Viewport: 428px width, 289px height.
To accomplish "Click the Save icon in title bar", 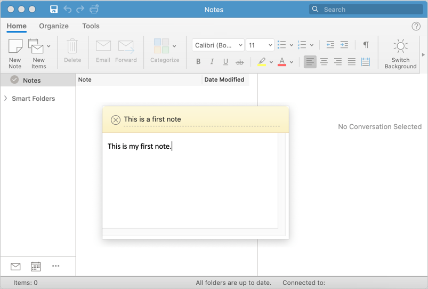I will click(x=54, y=9).
